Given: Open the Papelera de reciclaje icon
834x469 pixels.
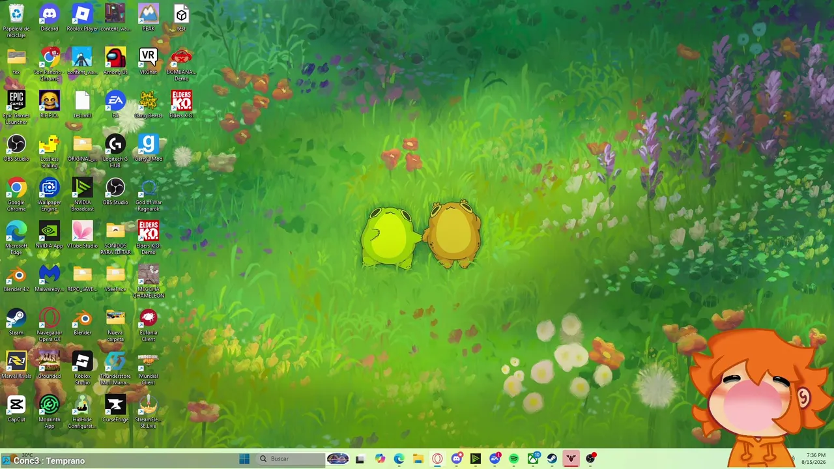Looking at the screenshot, I should (x=16, y=18).
